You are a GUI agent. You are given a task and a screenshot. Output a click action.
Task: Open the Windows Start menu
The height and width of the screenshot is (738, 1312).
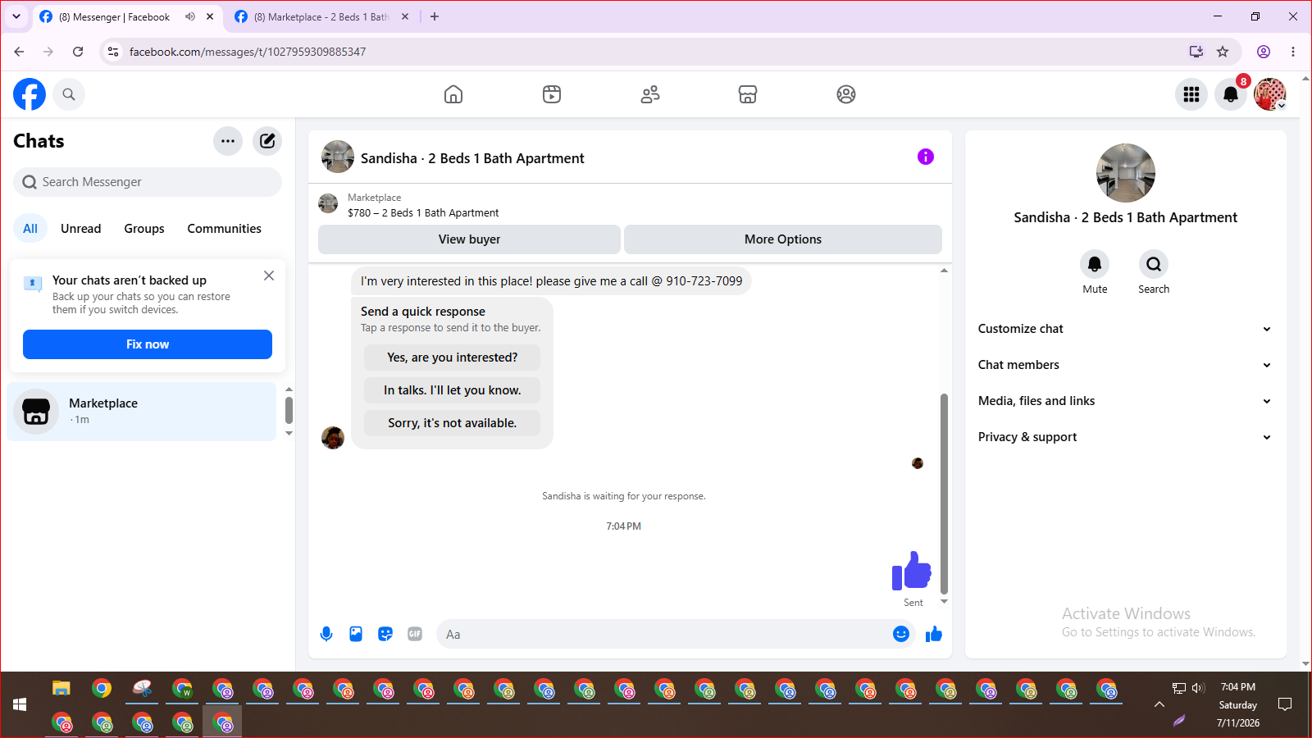click(x=20, y=705)
